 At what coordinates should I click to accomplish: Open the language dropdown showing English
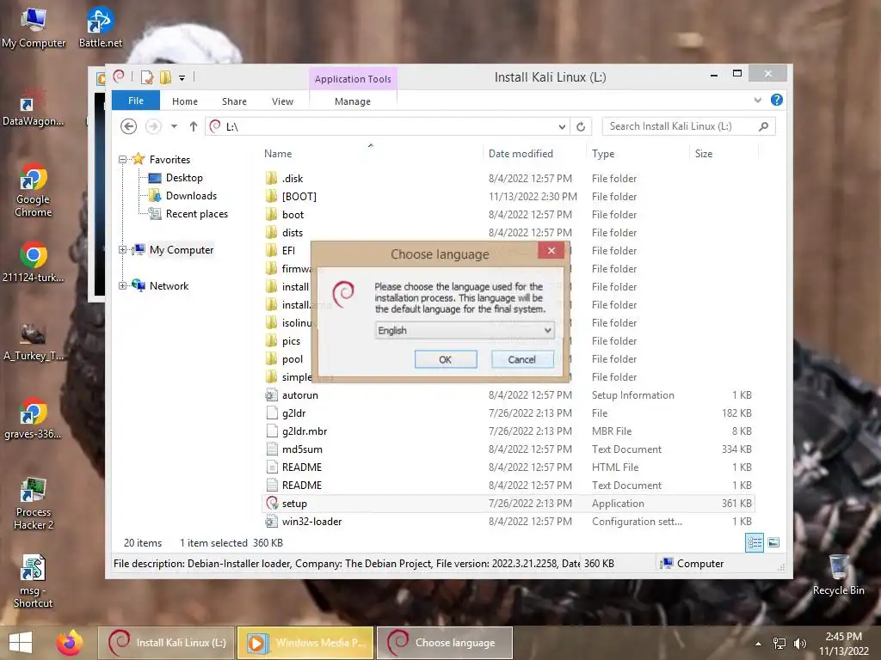point(465,331)
